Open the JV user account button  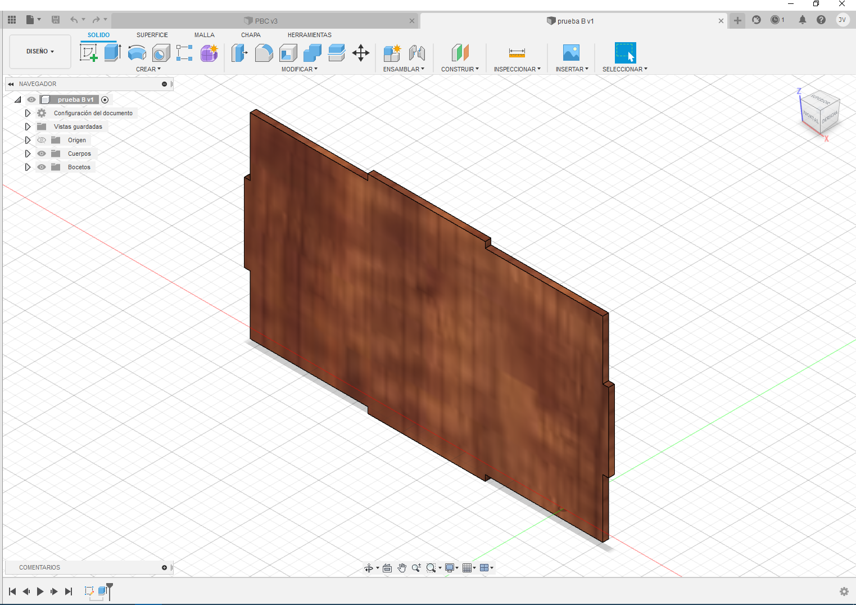842,20
